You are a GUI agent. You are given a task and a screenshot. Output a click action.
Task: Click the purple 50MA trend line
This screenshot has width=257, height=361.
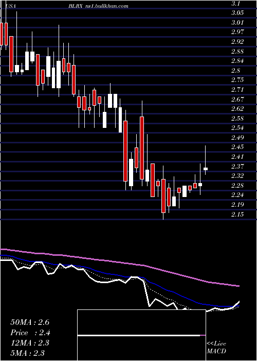119,262
